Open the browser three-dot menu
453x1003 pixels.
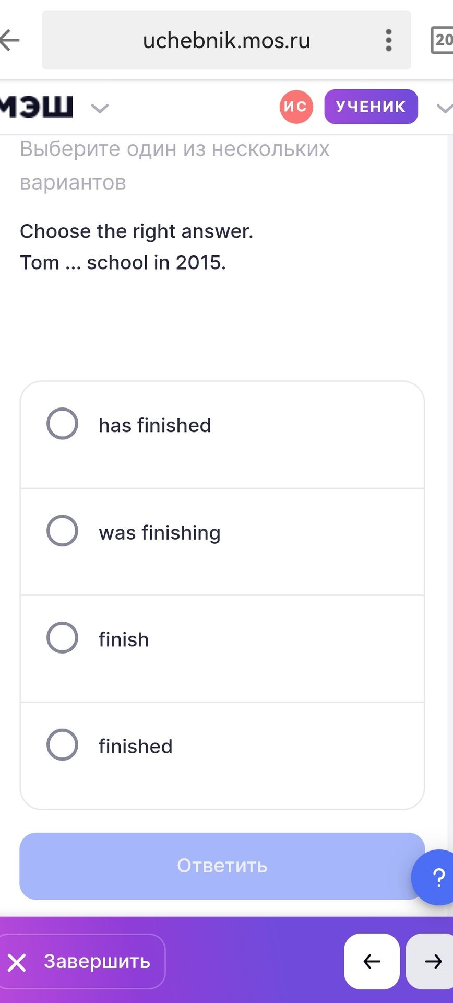pos(388,40)
